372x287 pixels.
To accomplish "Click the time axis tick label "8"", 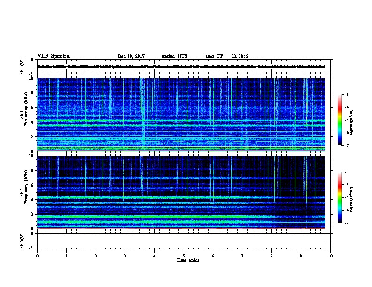I will (x=271, y=256).
